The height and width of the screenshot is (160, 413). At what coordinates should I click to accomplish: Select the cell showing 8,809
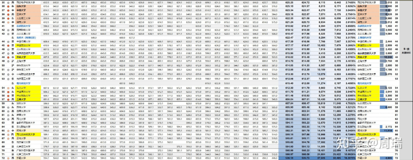pyautogui.click(x=322, y=30)
